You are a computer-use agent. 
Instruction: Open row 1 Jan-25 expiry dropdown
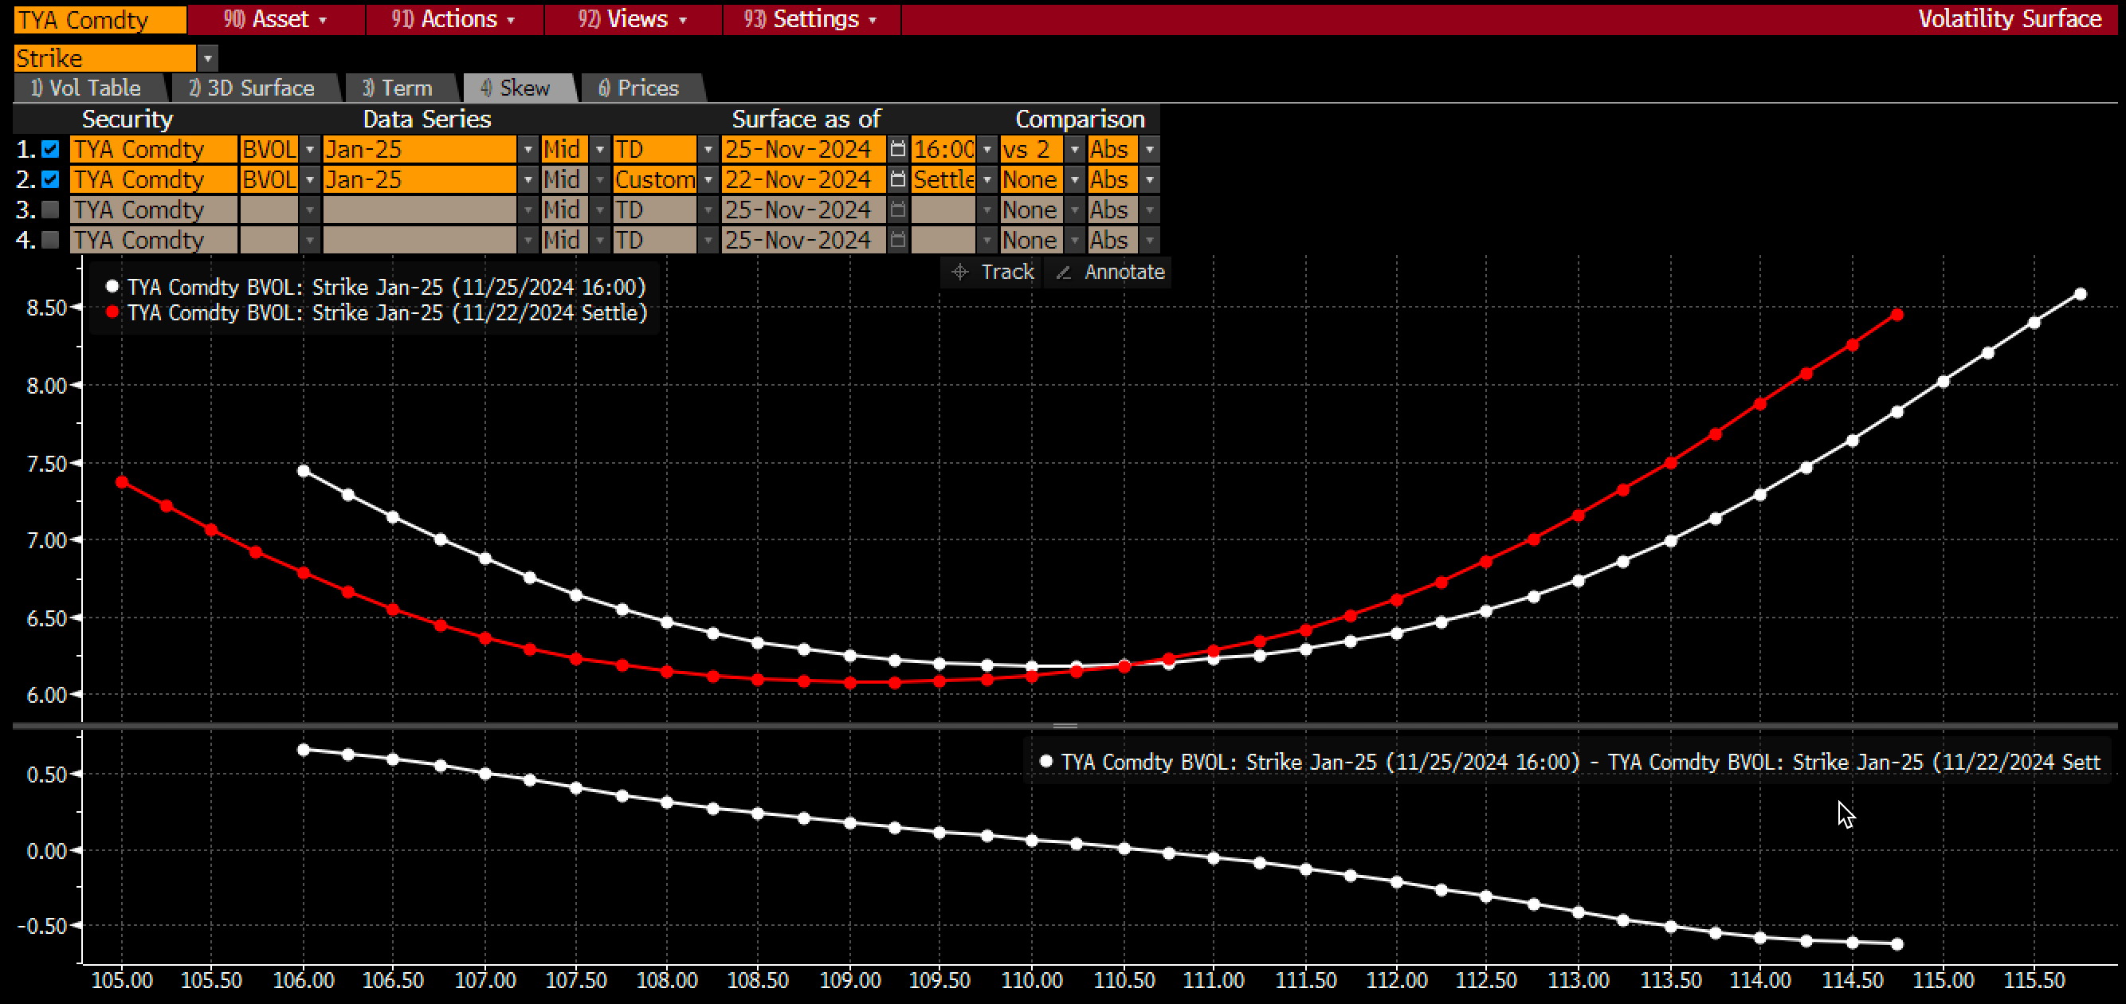tap(528, 149)
